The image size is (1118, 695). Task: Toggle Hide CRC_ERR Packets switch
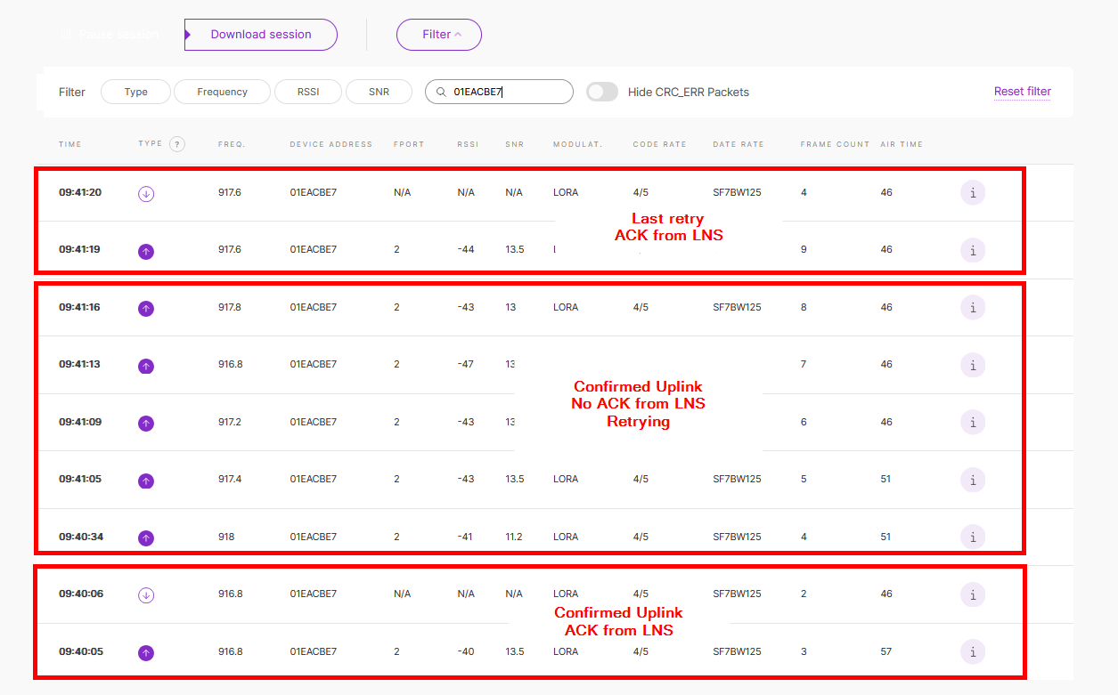(x=602, y=92)
